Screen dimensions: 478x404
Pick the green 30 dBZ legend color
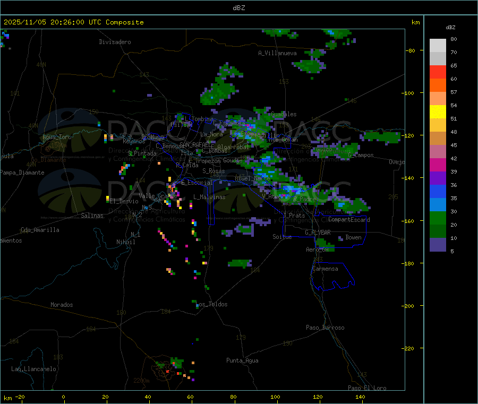(438, 218)
